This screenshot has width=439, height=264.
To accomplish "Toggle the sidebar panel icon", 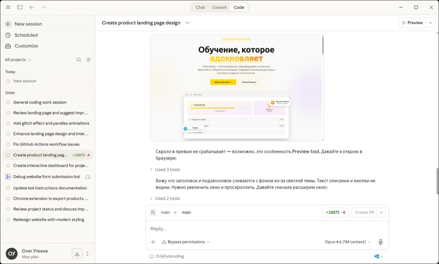I will 20,7.
